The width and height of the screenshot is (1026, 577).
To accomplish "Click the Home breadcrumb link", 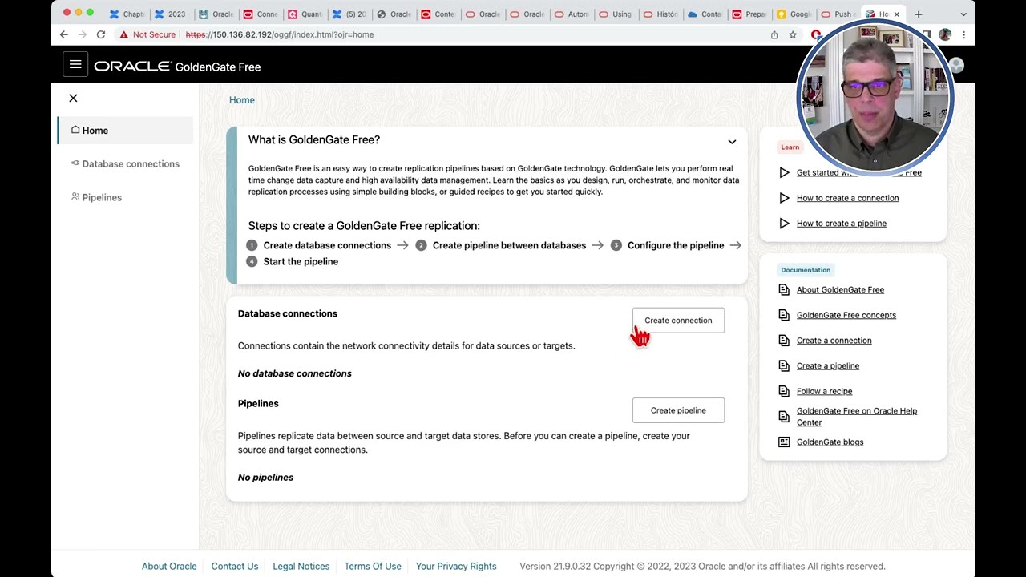I will point(242,100).
